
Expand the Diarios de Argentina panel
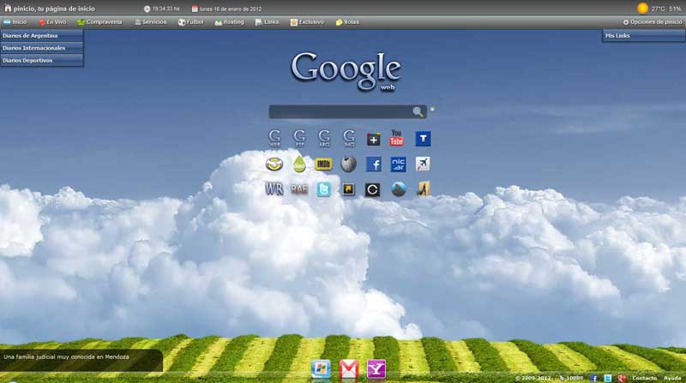(x=42, y=36)
